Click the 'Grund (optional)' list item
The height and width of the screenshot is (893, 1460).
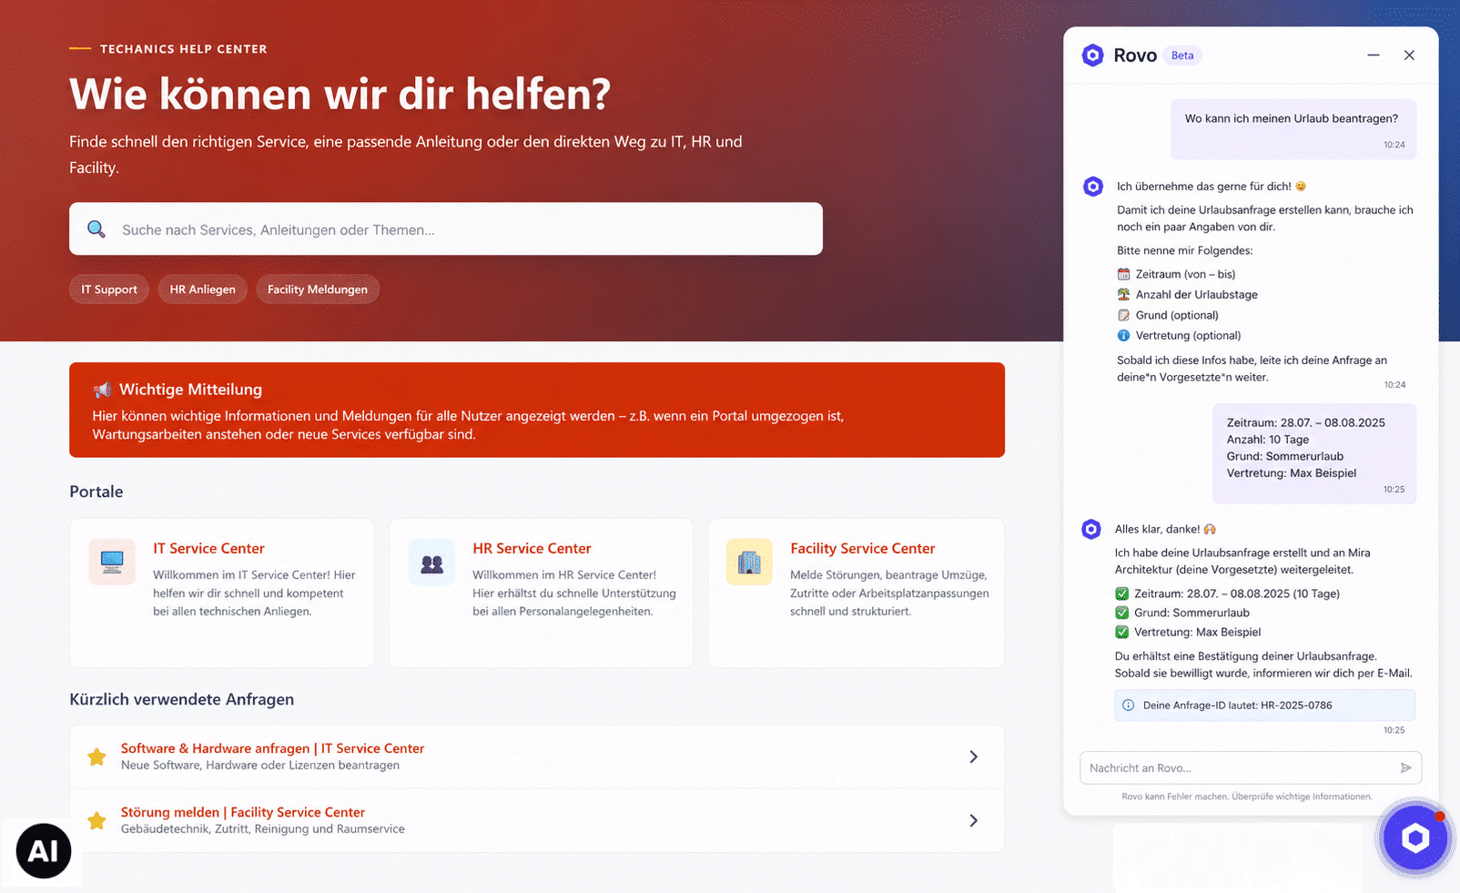(1168, 315)
